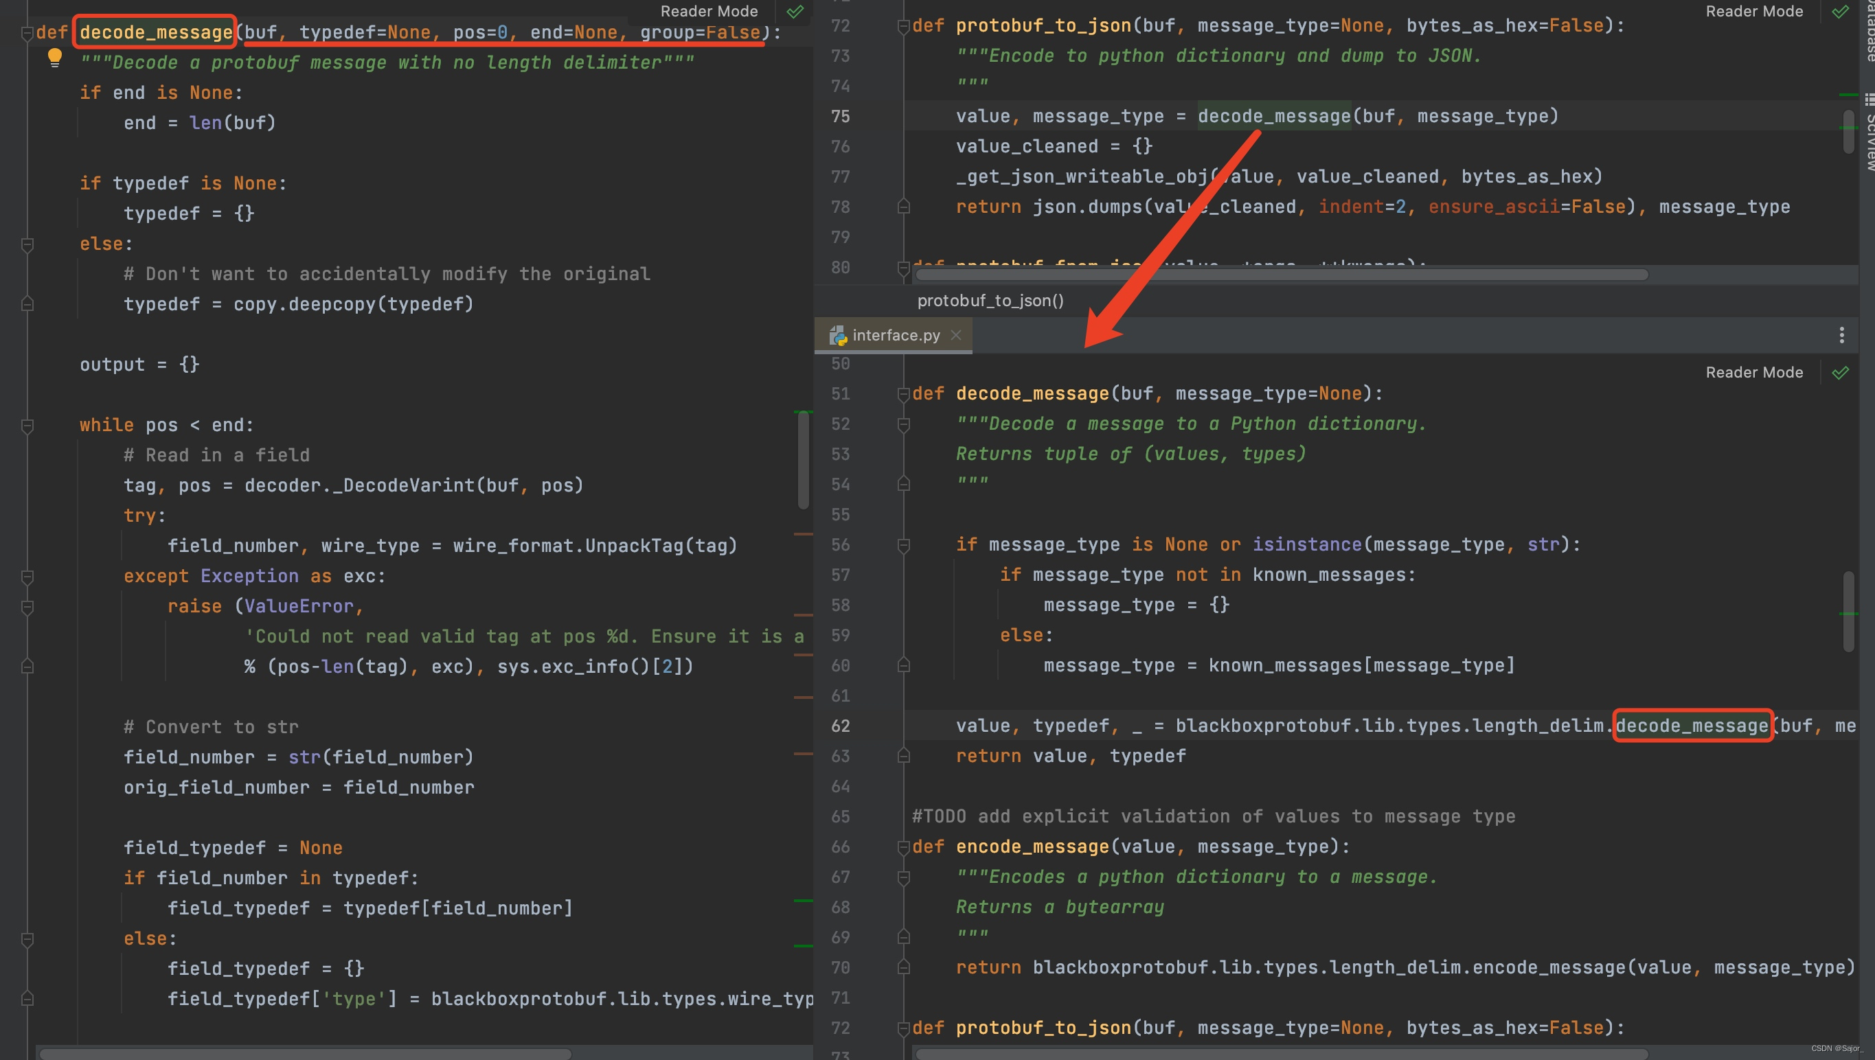Collapse the left decode_message function fold
The height and width of the screenshot is (1060, 1875).
[27, 32]
